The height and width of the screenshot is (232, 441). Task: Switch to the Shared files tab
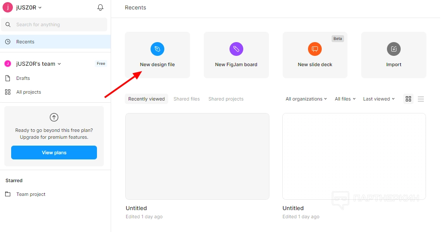(x=187, y=99)
